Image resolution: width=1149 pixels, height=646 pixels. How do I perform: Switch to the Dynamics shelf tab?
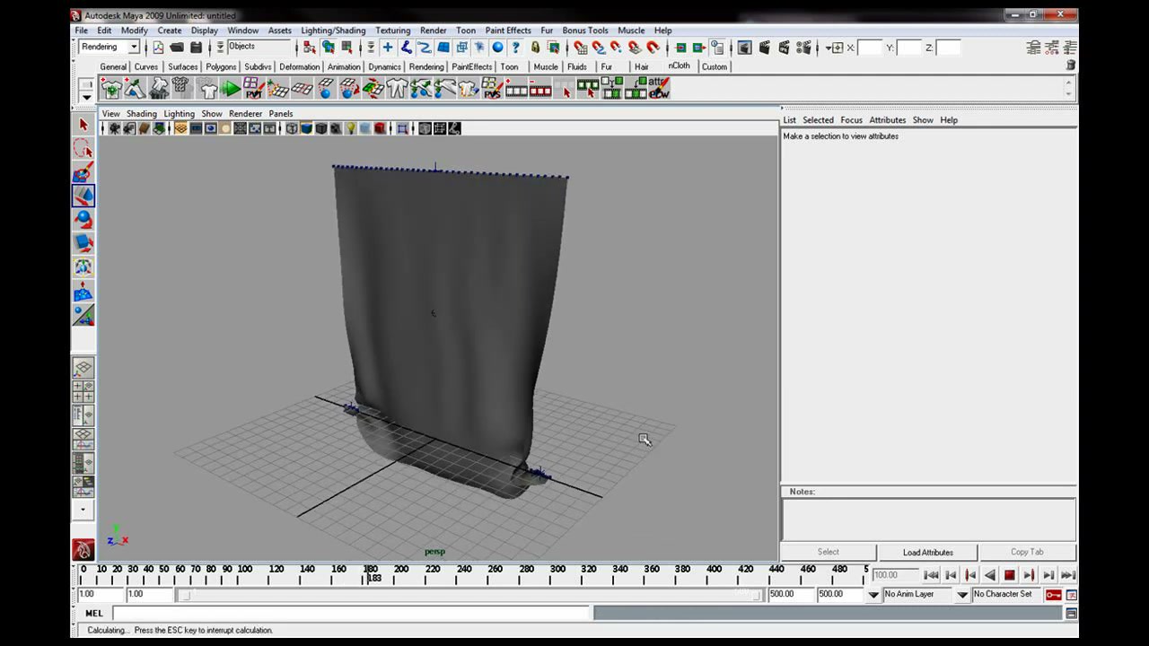[x=384, y=67]
